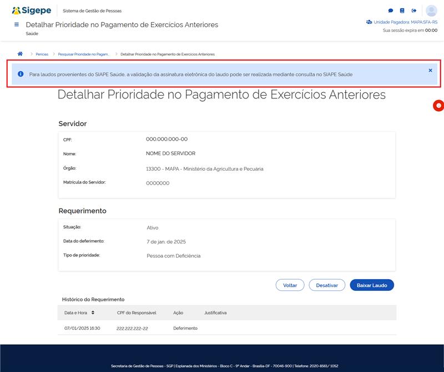The image size is (444, 372).
Task: Go back to Pesquisar Prioridade breadcrumb
Action: click(x=84, y=54)
